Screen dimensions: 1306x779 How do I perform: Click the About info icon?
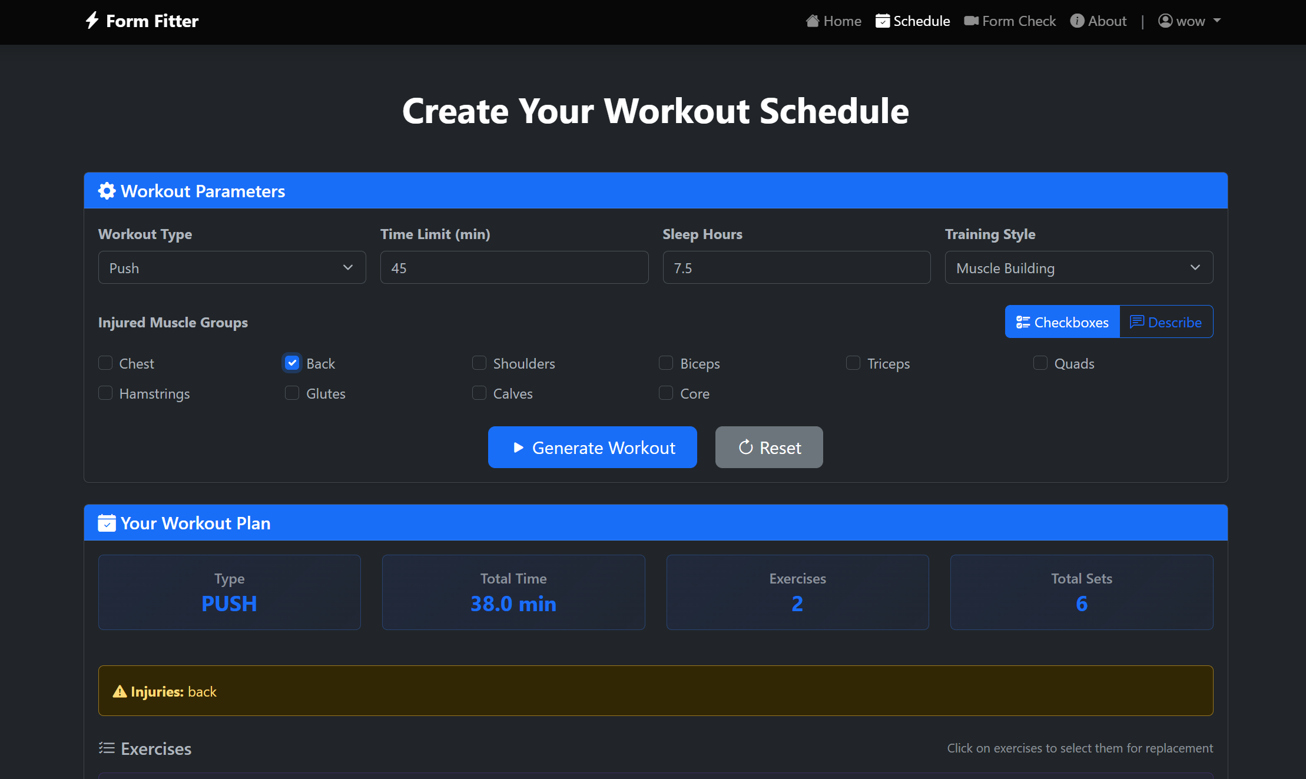pyautogui.click(x=1077, y=21)
